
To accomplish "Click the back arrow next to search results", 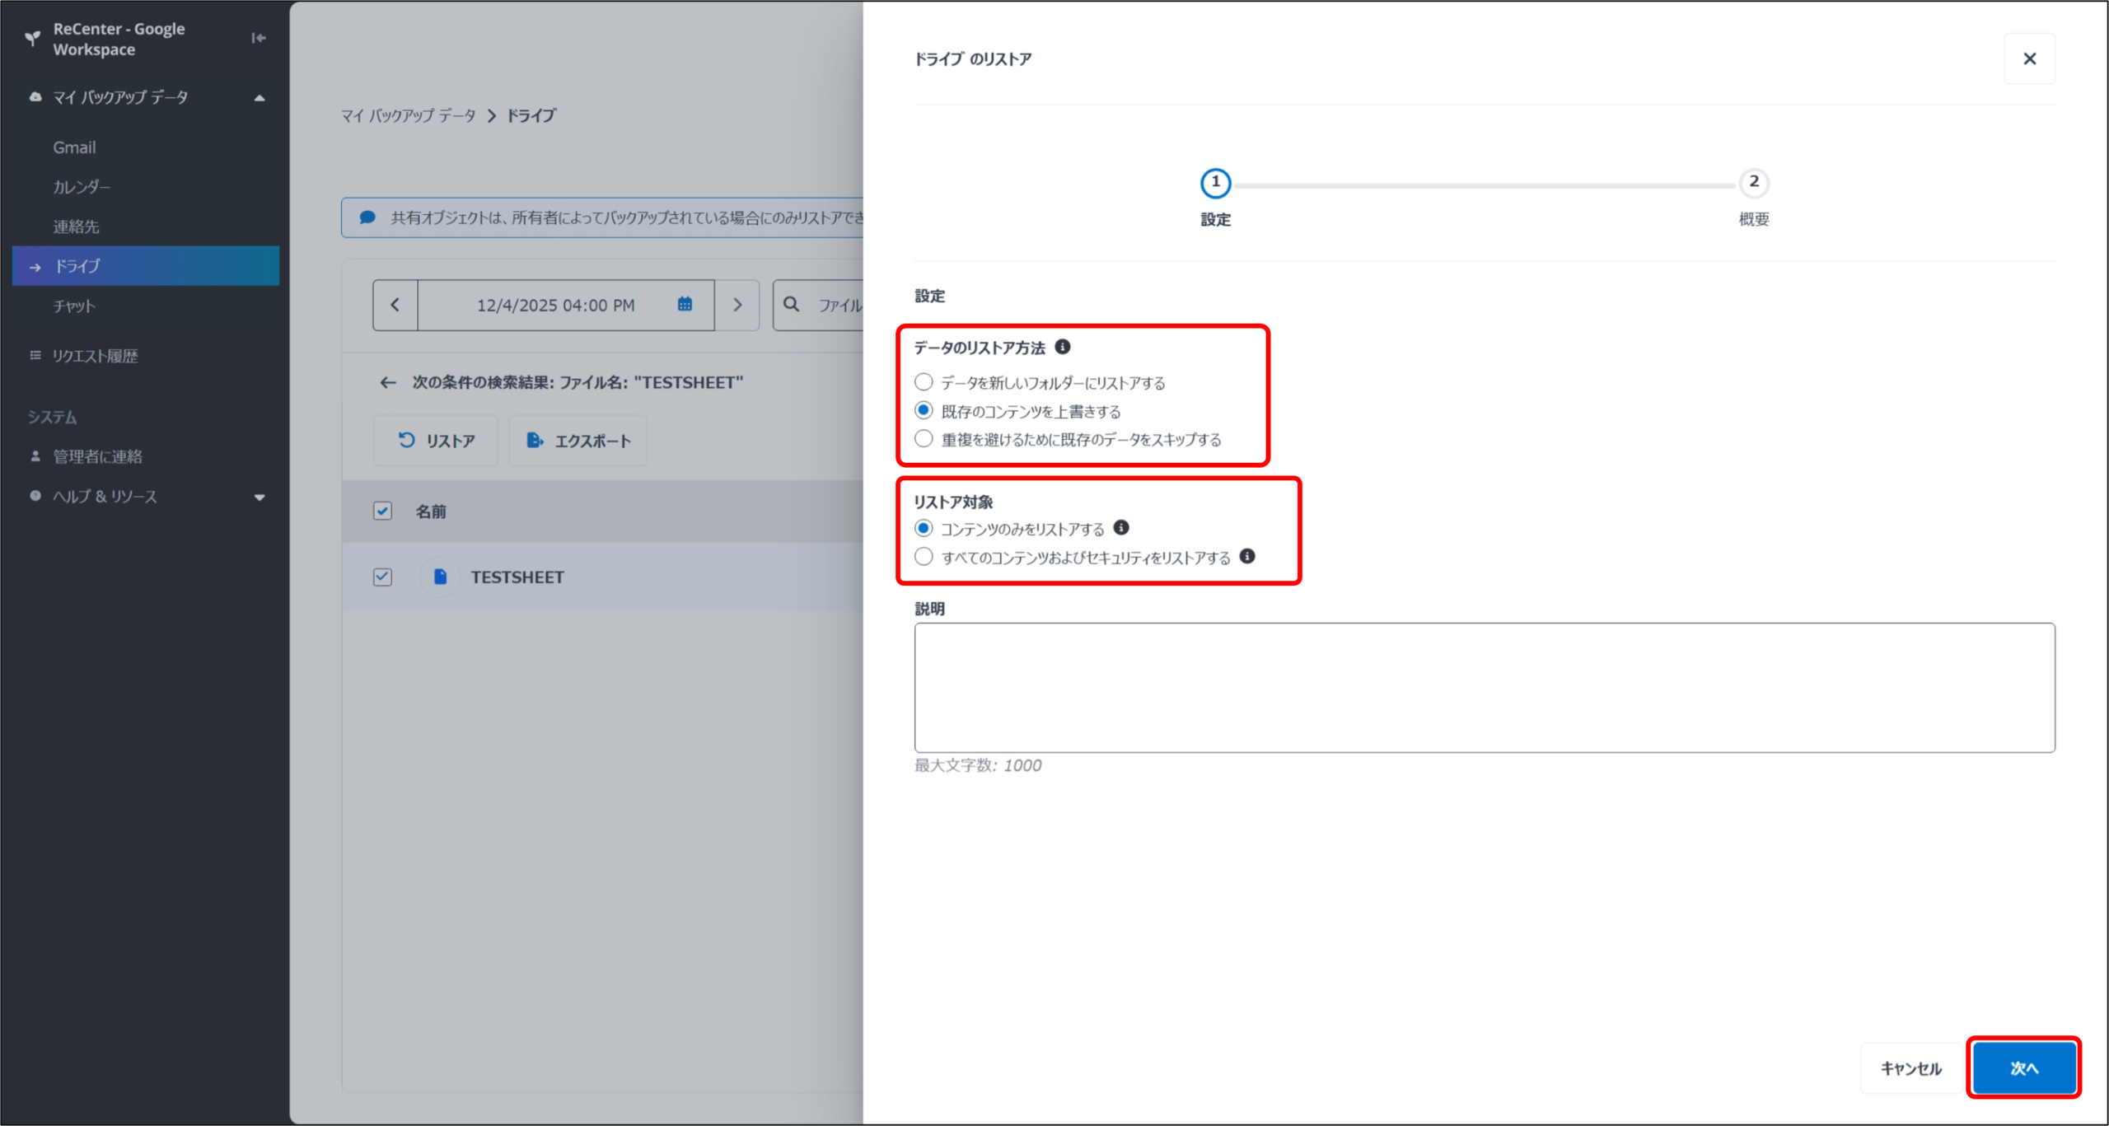I will click(x=388, y=382).
